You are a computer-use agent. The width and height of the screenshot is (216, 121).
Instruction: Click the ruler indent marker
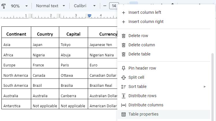(x=90, y=16)
